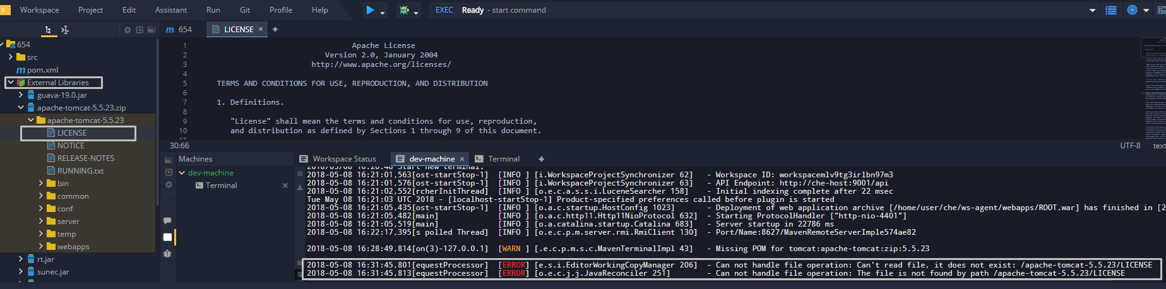This screenshot has width=1166, height=289.
Task: Click the process list icon in toolbar
Action: point(1111,10)
